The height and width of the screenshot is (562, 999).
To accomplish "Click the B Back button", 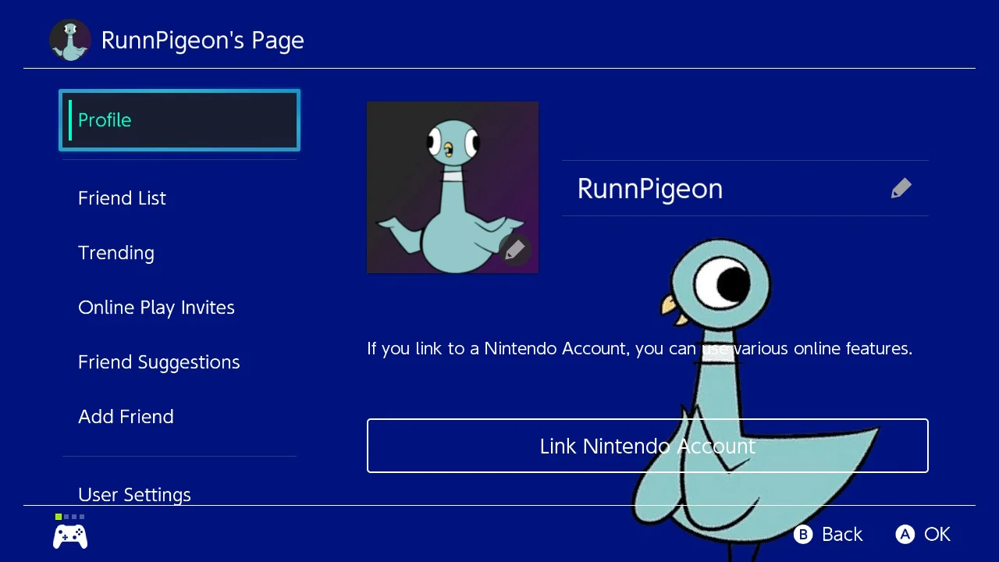I will coord(828,534).
